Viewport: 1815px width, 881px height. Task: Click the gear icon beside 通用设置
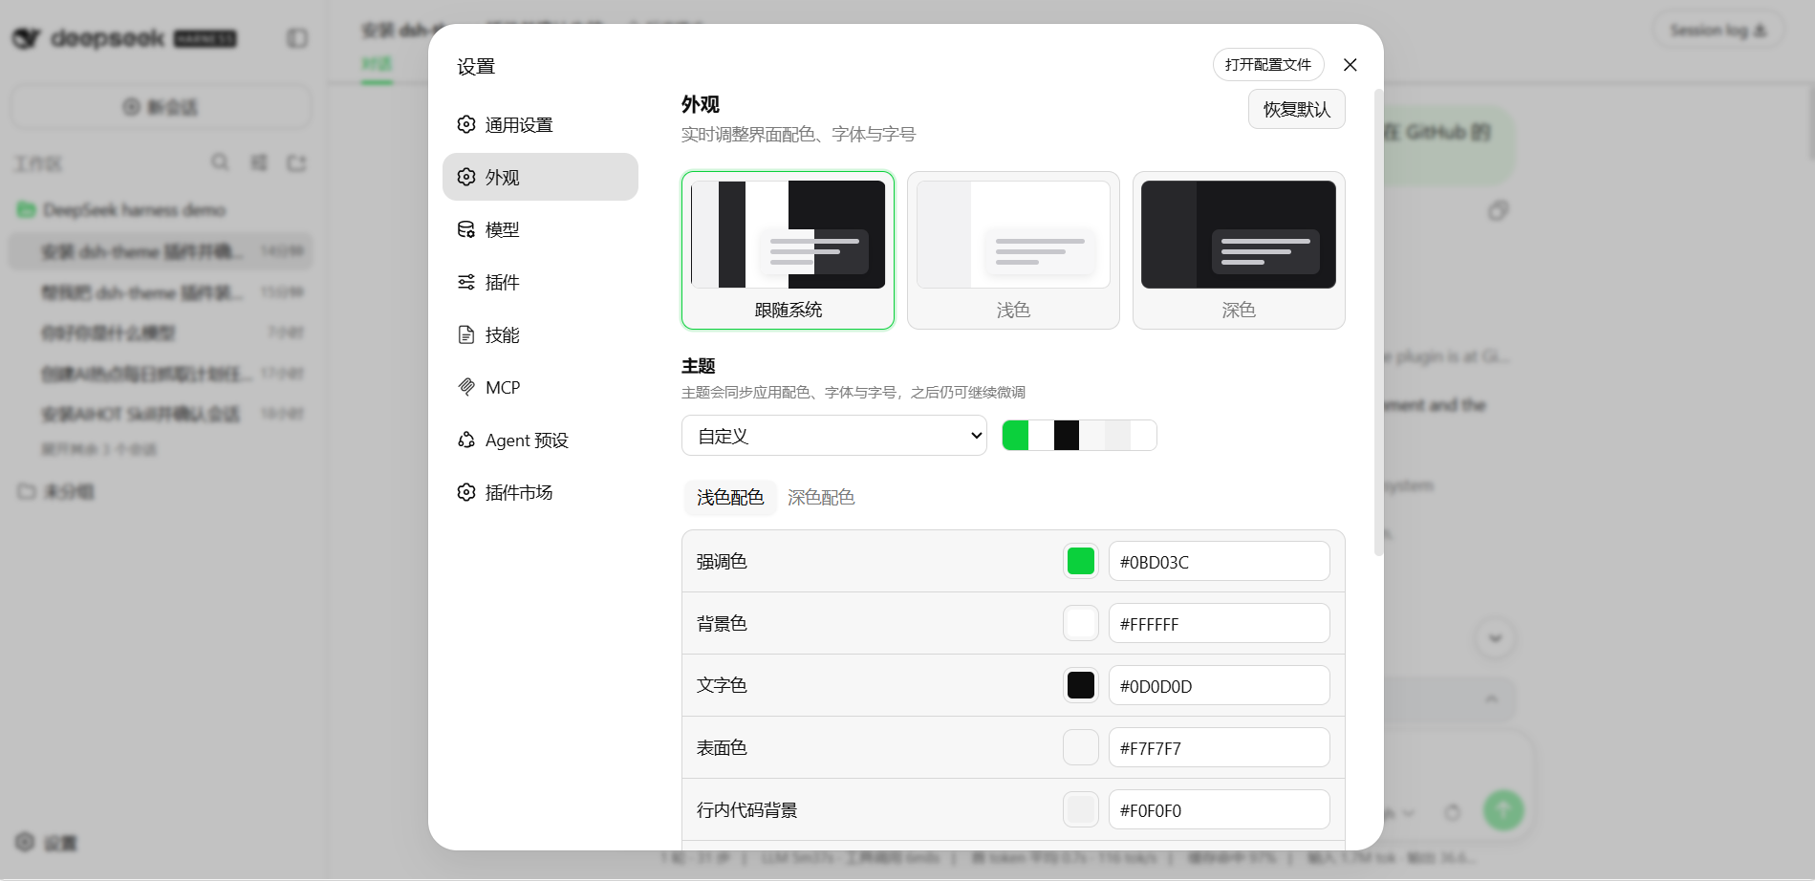466,124
